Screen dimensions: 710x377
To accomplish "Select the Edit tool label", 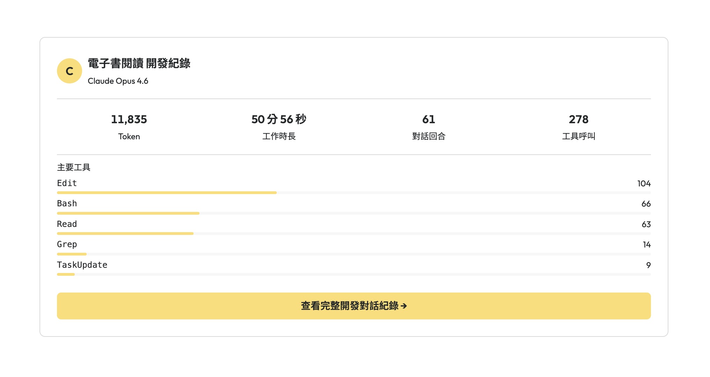I will (x=66, y=183).
